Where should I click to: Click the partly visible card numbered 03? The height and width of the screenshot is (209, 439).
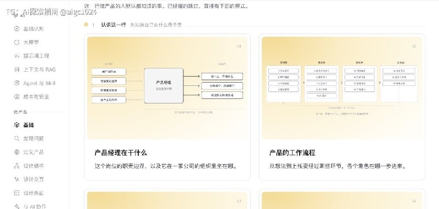pos(167,199)
